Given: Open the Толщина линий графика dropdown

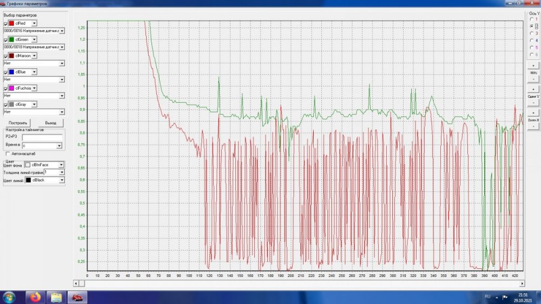Looking at the screenshot, I should point(62,172).
